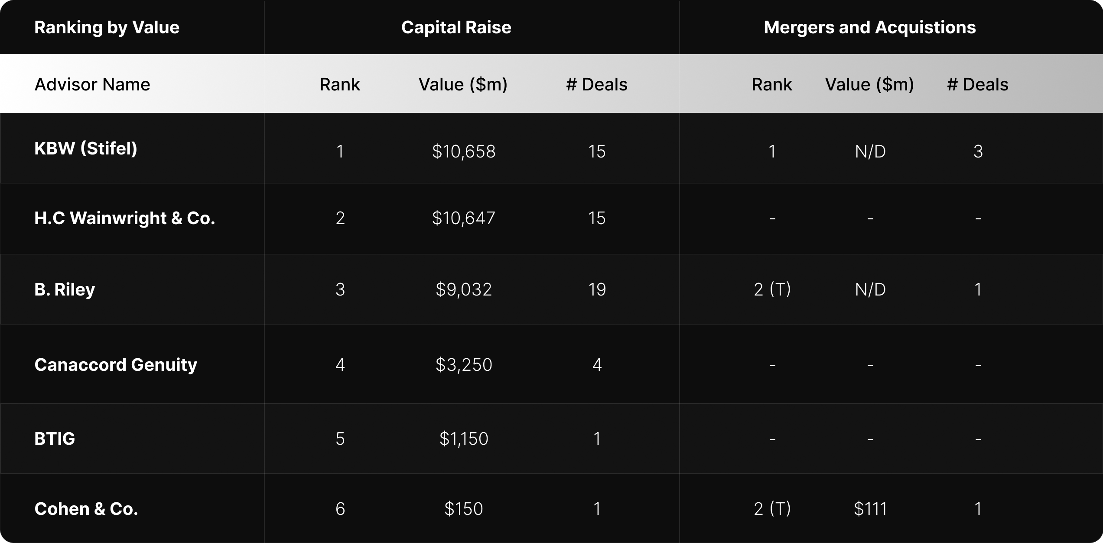1103x543 pixels.
Task: Click the $111 M&A value for Cohen & Co.
Action: coord(870,509)
